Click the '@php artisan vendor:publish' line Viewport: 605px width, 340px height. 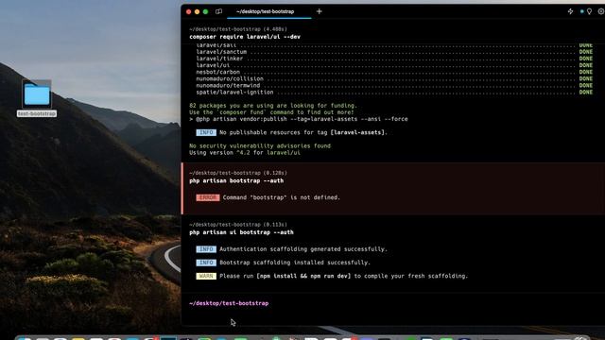pyautogui.click(x=299, y=119)
